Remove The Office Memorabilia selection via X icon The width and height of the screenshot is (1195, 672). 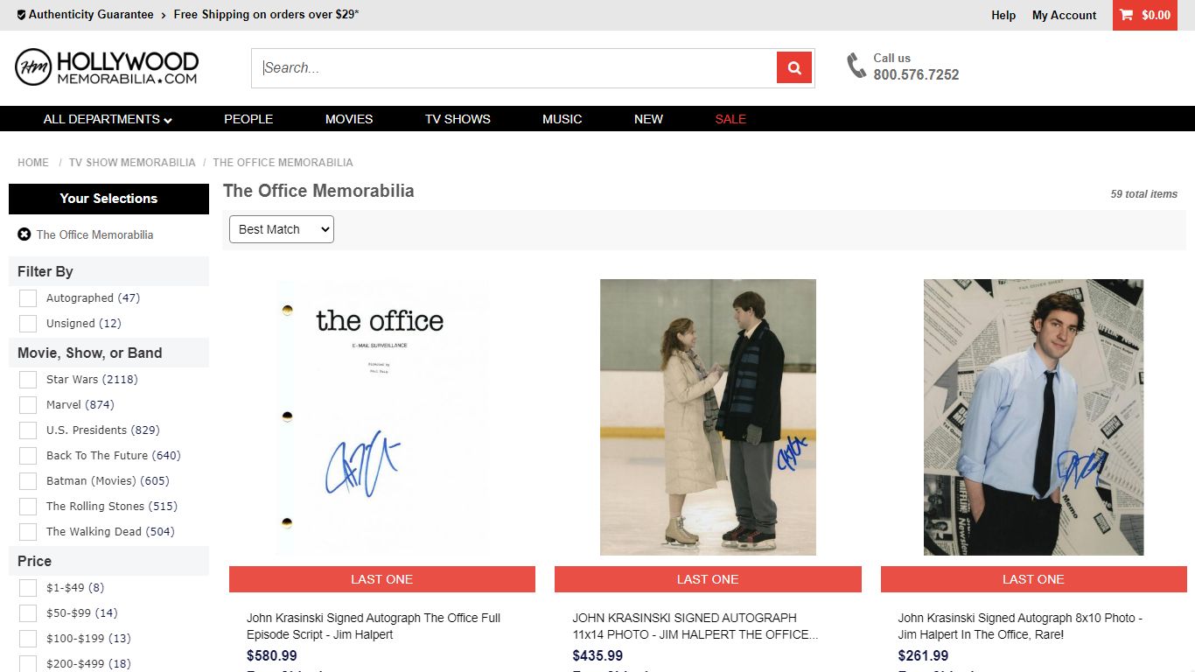pyautogui.click(x=24, y=234)
